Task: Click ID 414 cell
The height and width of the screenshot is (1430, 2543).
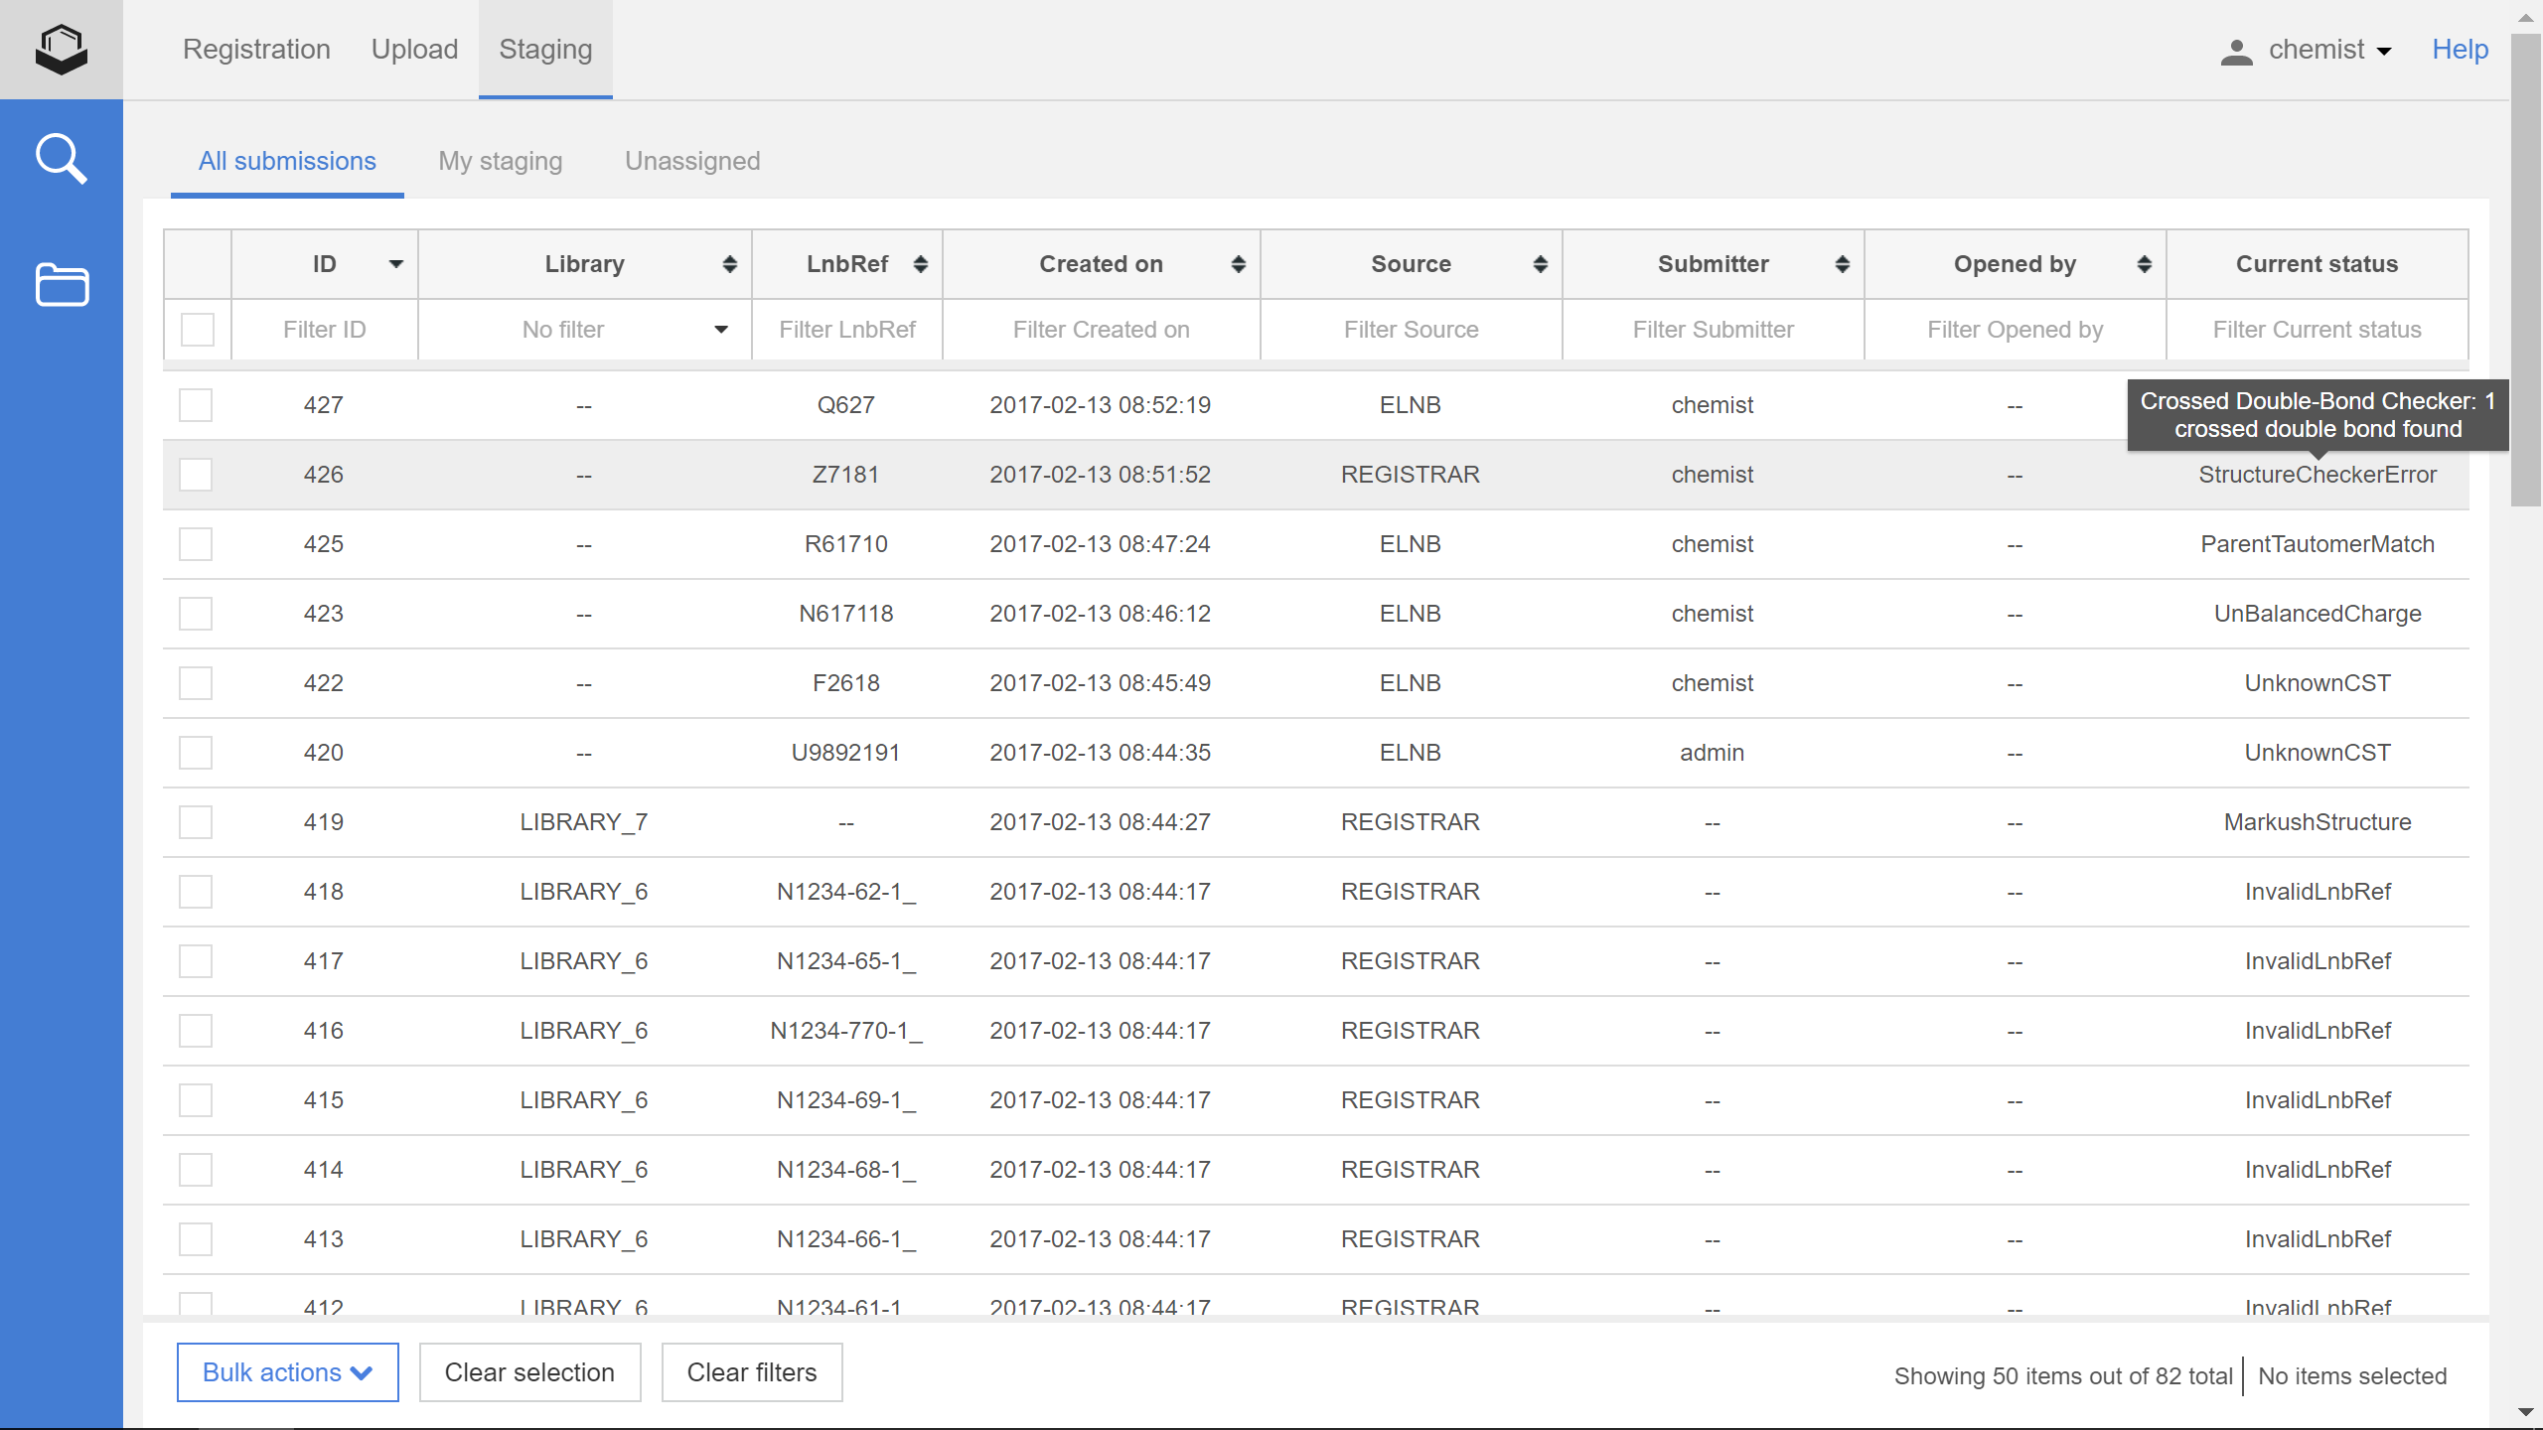Action: pos(324,1170)
